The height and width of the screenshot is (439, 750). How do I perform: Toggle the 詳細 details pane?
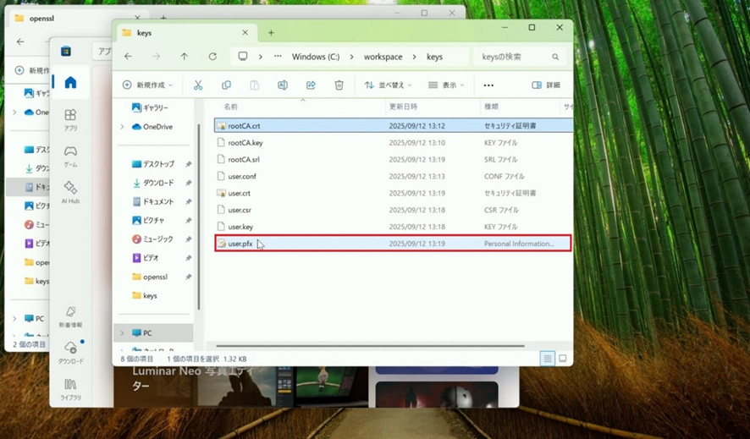point(546,85)
